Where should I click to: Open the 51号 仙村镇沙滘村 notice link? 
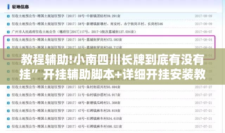click(66, 95)
